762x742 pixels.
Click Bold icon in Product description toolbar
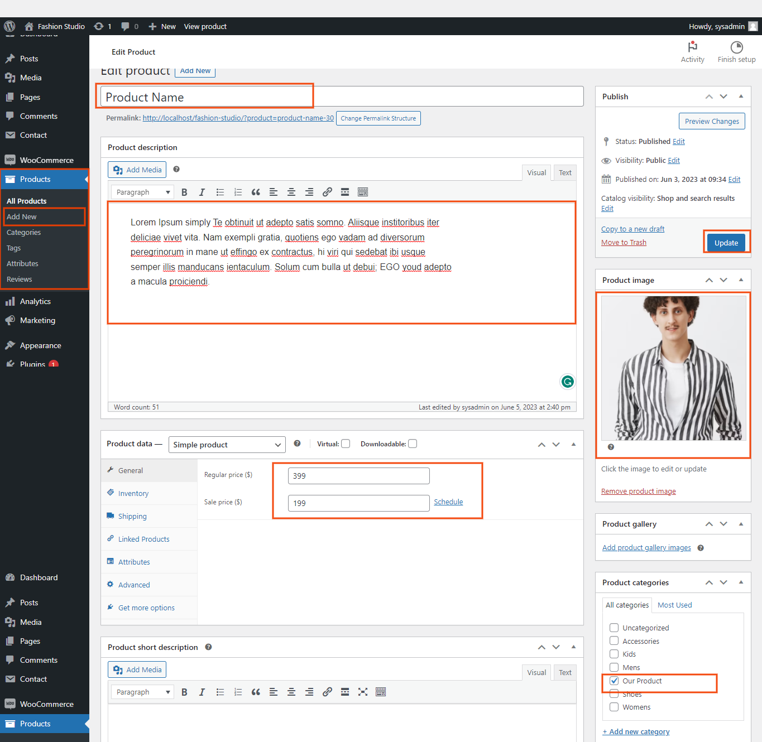(184, 192)
